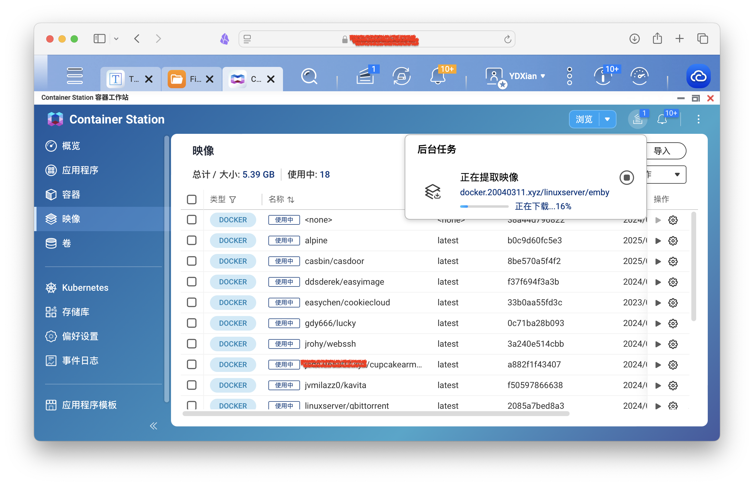Viewport: 754px width, 486px height.
Task: Click Safari share icon
Action: pos(657,38)
